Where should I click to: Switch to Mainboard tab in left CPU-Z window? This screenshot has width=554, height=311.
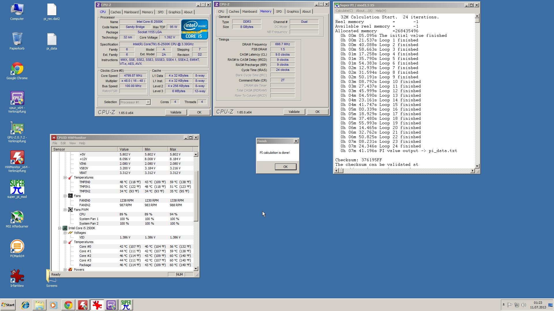[x=131, y=12]
